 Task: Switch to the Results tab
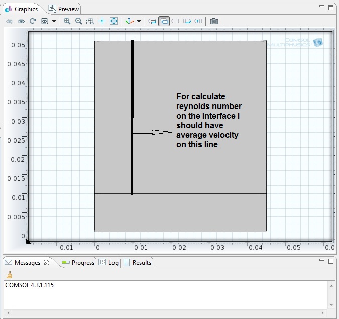click(x=137, y=262)
